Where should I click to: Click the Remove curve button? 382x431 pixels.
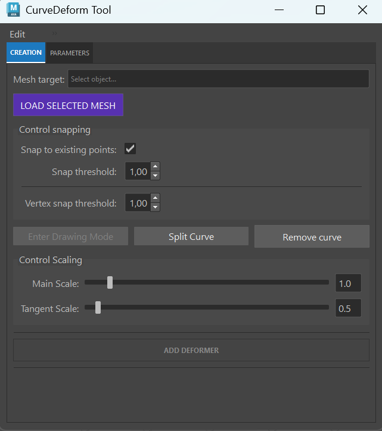pyautogui.click(x=312, y=237)
